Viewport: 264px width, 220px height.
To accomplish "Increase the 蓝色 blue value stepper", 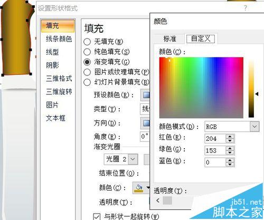I will pyautogui.click(x=230, y=160).
